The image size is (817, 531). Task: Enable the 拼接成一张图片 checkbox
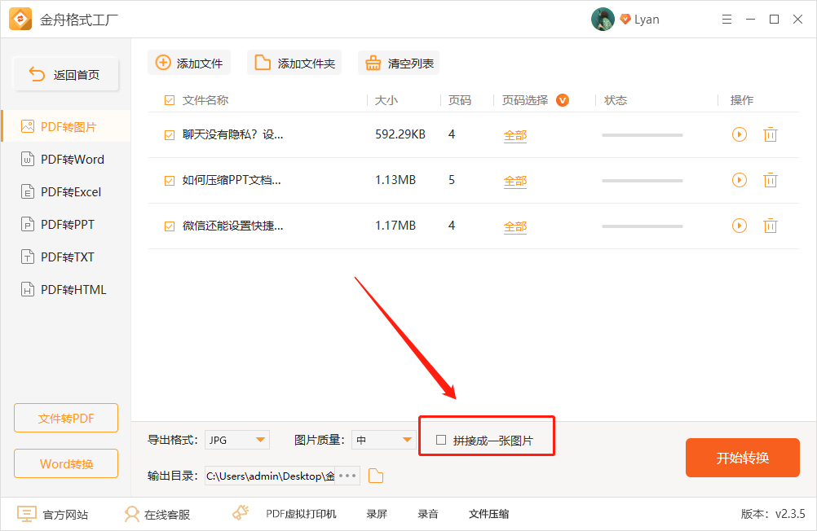tap(441, 440)
